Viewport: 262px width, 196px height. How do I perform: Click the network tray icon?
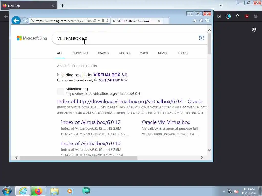230,191
